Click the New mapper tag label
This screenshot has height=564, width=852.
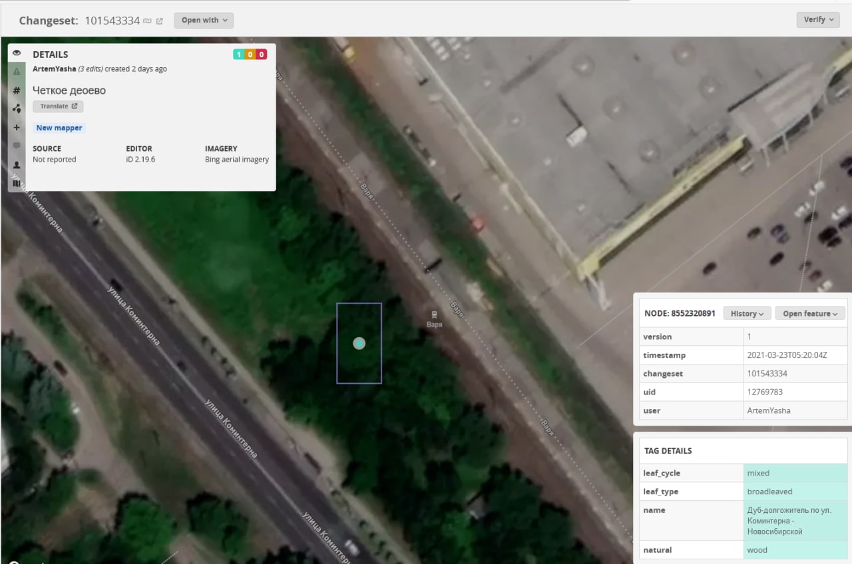pyautogui.click(x=59, y=128)
